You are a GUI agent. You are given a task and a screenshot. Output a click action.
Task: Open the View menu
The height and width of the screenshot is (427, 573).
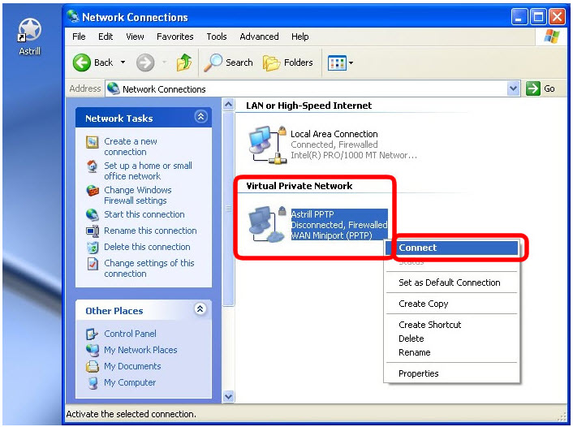135,37
